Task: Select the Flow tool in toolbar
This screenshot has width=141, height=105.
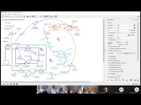Action: tap(6, 16)
